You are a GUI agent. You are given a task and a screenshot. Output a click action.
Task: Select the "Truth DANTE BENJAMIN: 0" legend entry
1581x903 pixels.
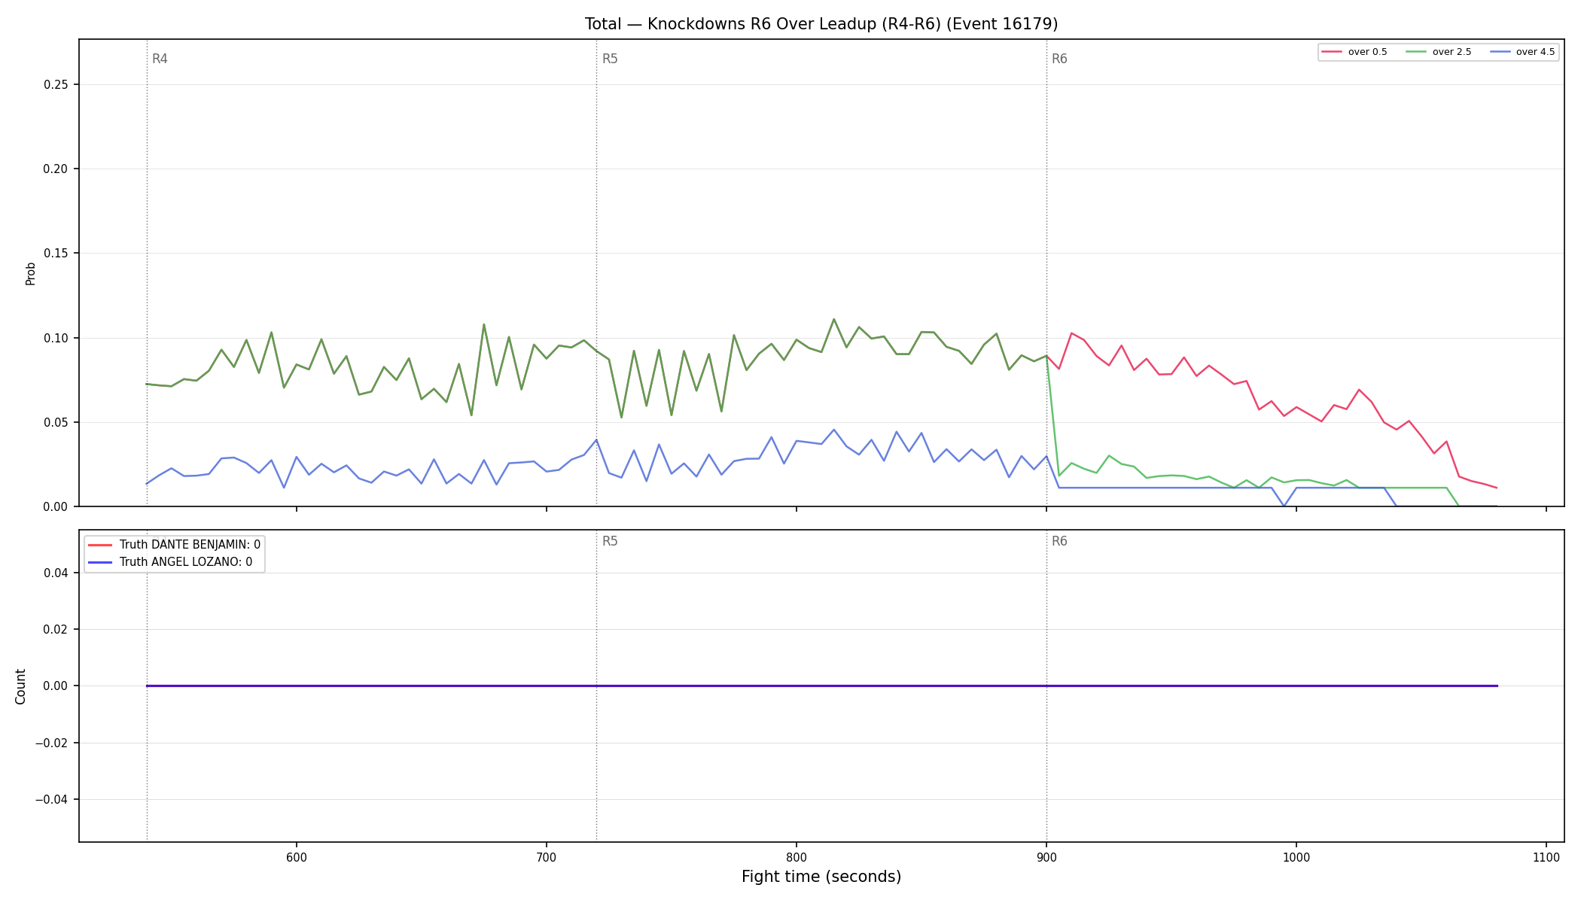pos(190,545)
